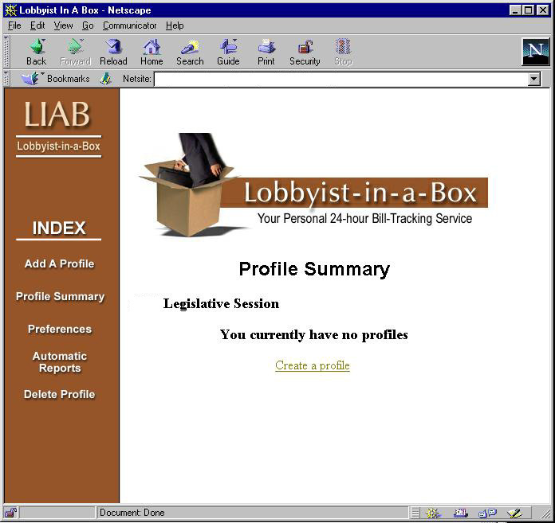Go to the Home page icon
The width and height of the screenshot is (555, 523).
(152, 52)
